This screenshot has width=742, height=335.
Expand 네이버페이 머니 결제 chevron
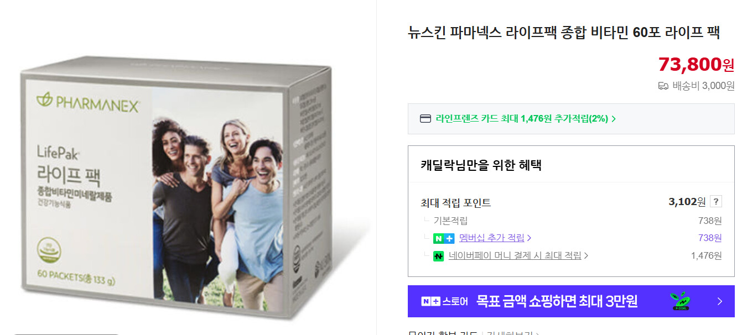click(x=586, y=256)
